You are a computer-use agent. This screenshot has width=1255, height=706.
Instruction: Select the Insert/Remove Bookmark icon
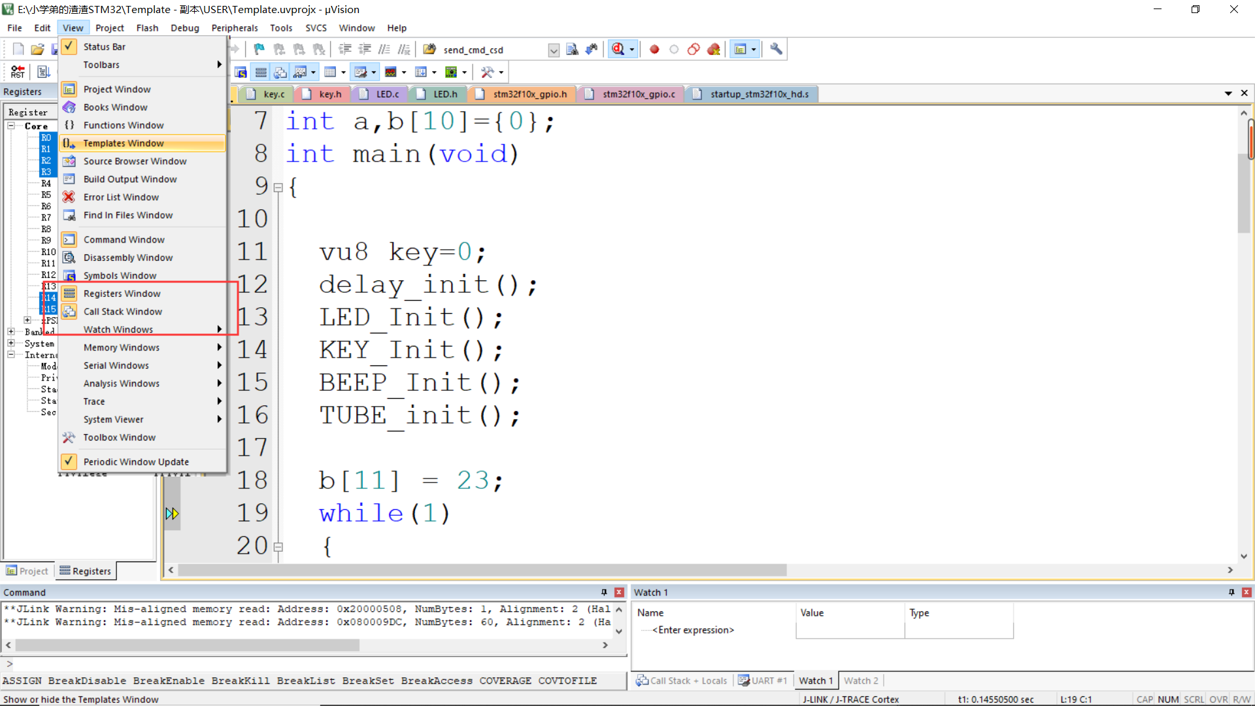tap(258, 49)
